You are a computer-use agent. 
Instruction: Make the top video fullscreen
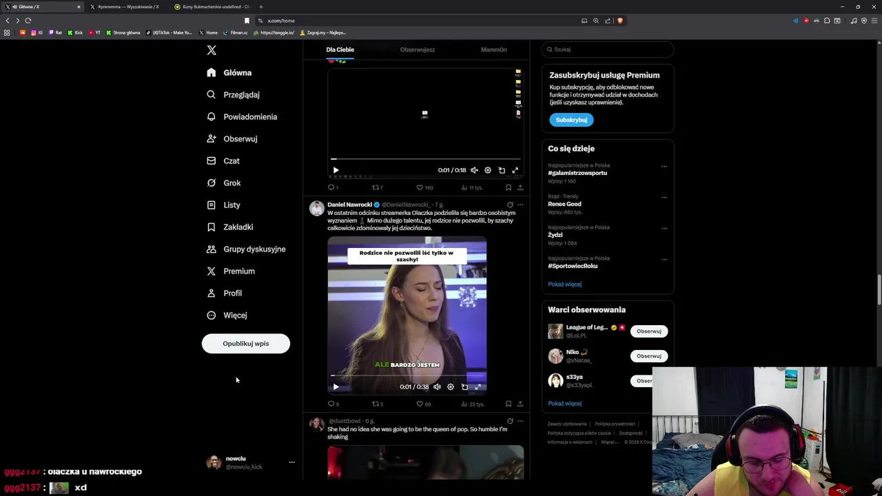click(515, 170)
